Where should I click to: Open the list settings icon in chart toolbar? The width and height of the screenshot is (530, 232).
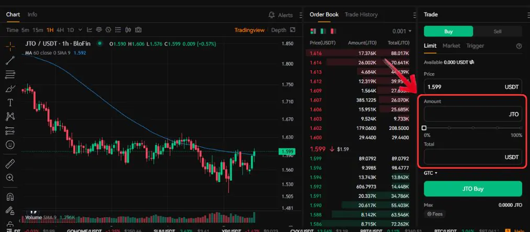118,30
